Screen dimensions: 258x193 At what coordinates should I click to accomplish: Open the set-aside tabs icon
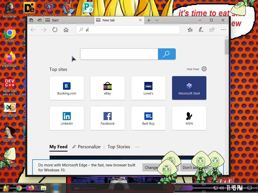pos(31,20)
